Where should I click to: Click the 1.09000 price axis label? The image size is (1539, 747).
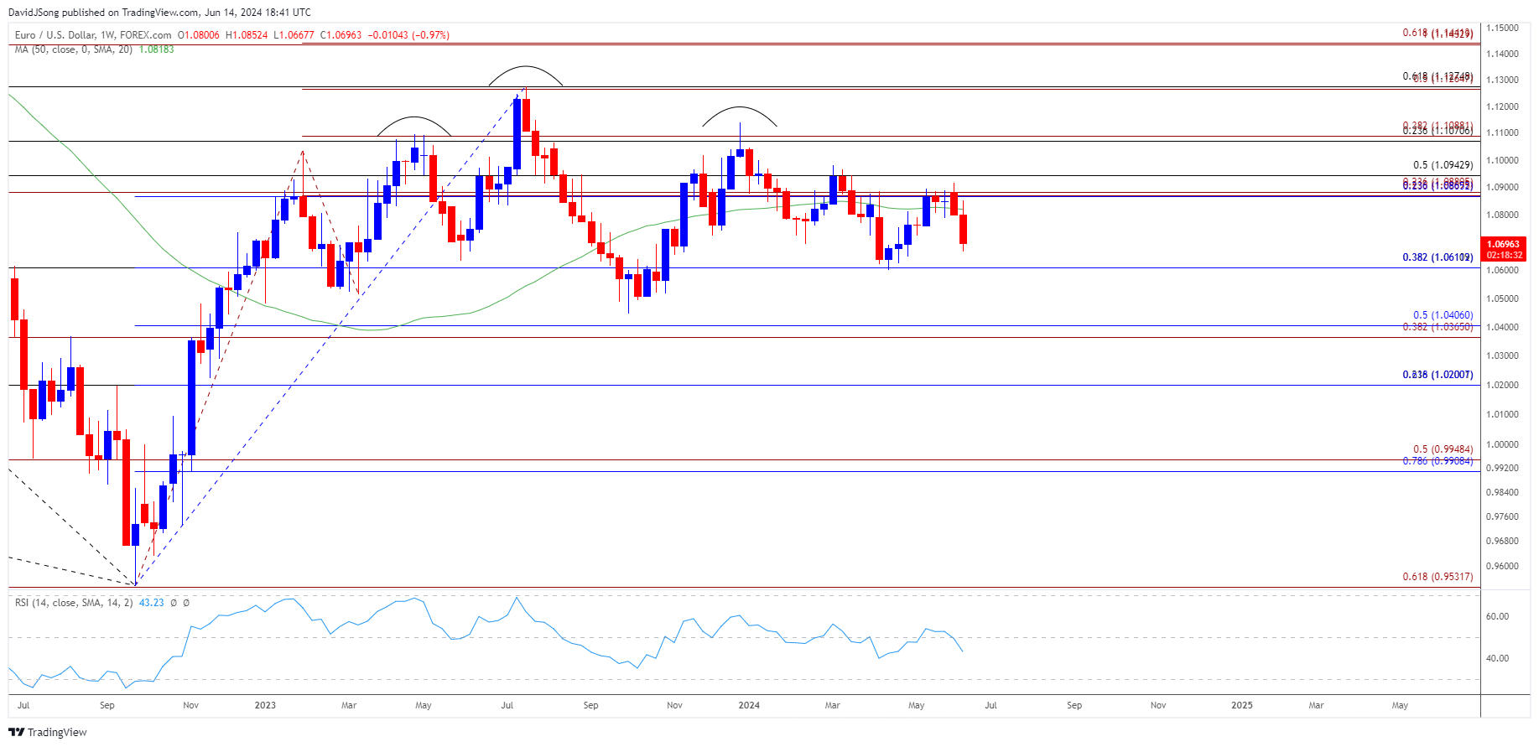pos(1502,187)
